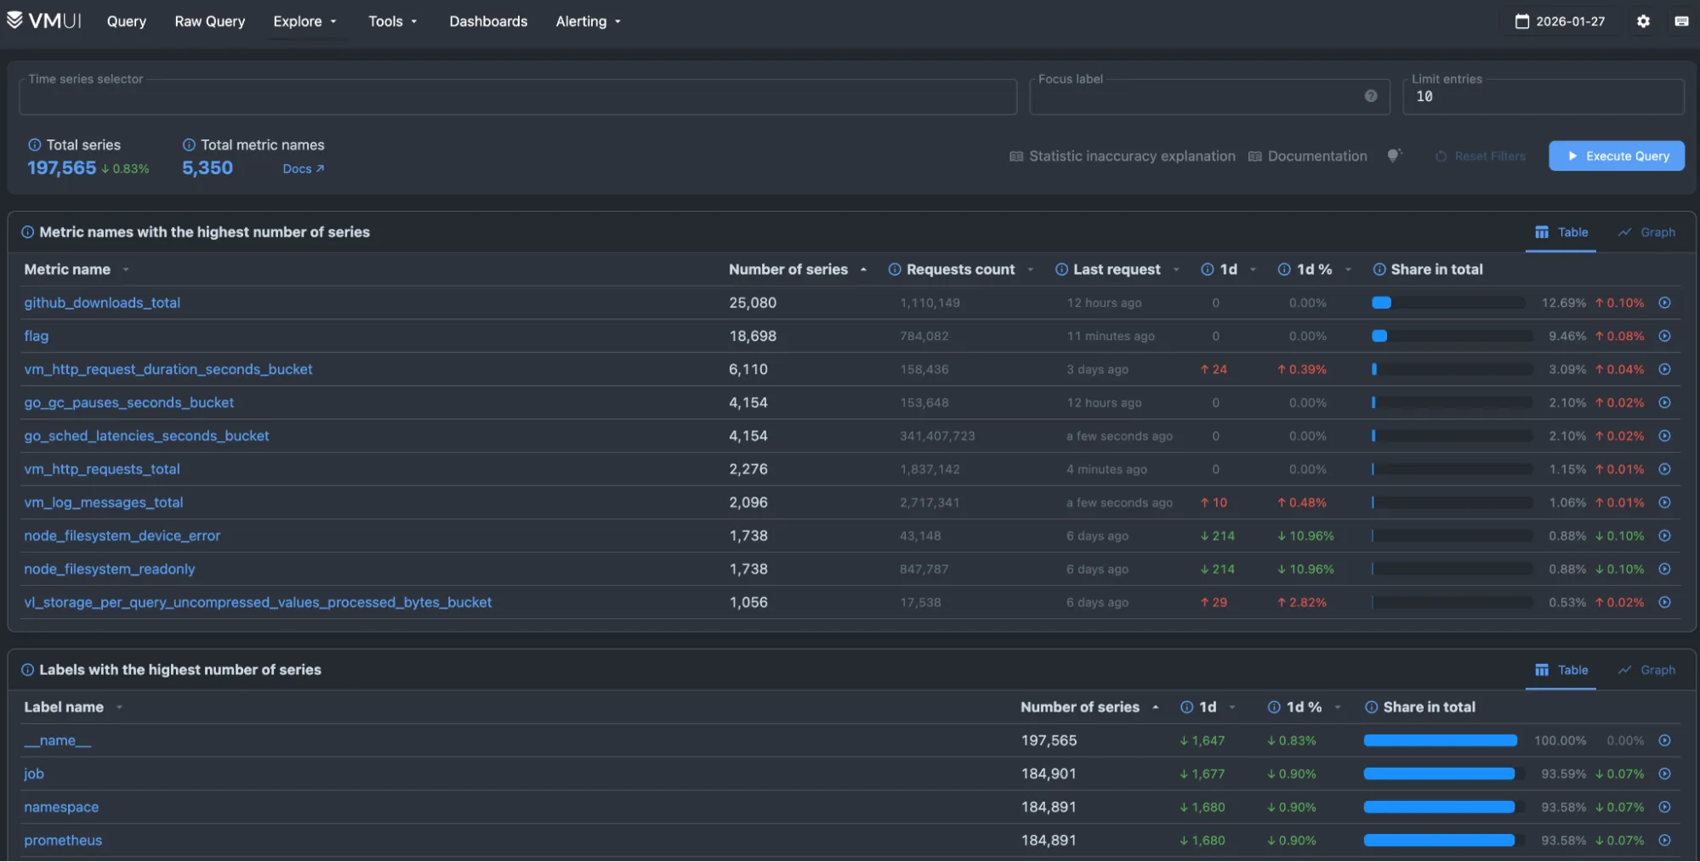Click the Focus label help icon
The height and width of the screenshot is (862, 1700).
click(1370, 96)
